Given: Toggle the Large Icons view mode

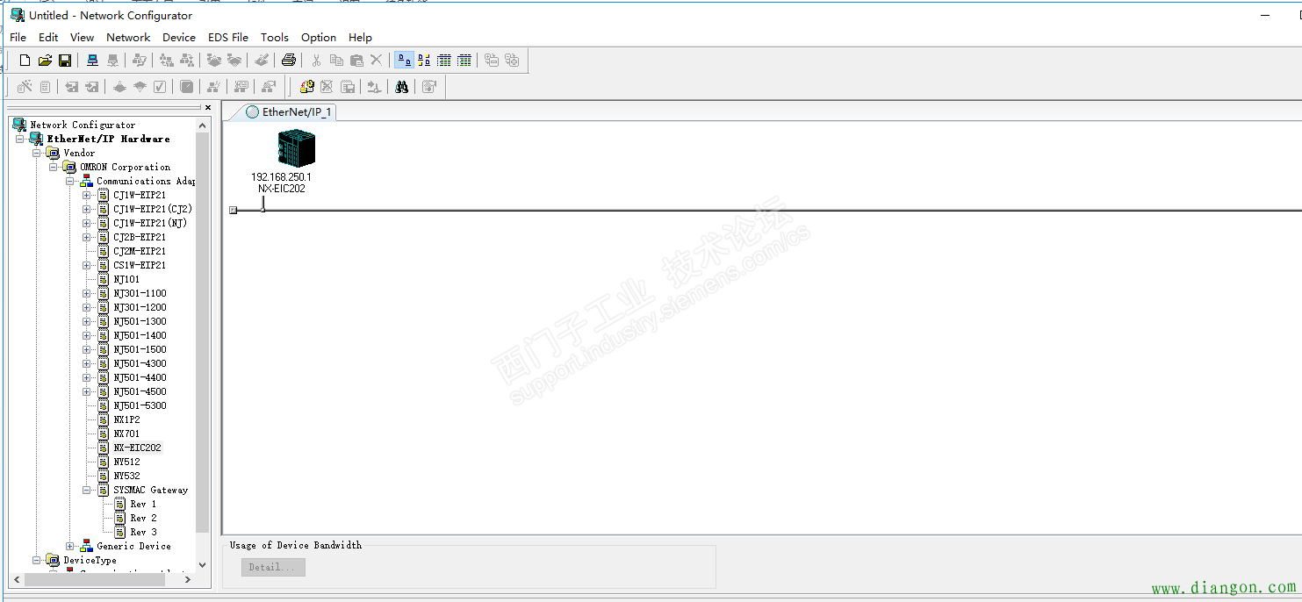Looking at the screenshot, I should coord(404,61).
